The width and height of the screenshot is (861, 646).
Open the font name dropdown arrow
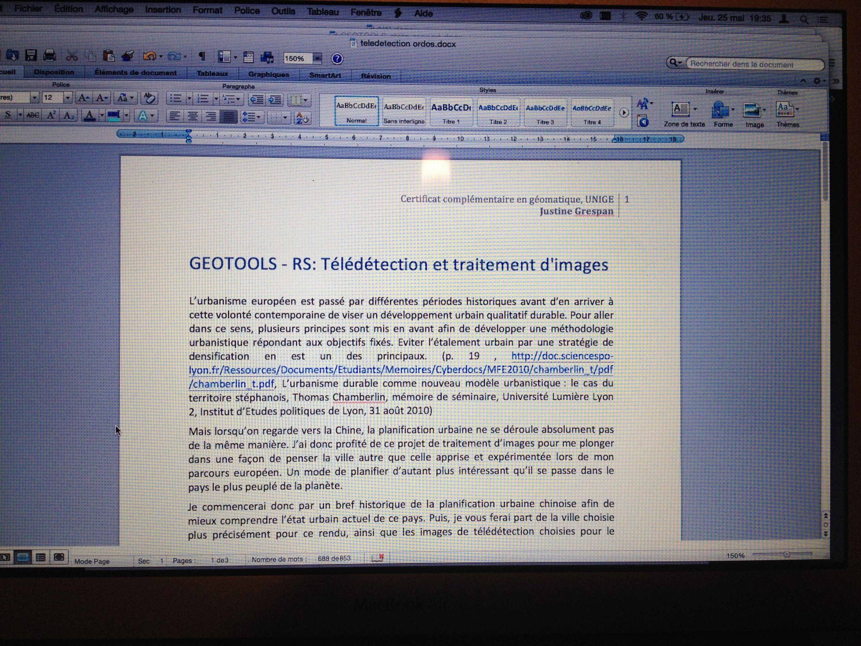[x=34, y=97]
